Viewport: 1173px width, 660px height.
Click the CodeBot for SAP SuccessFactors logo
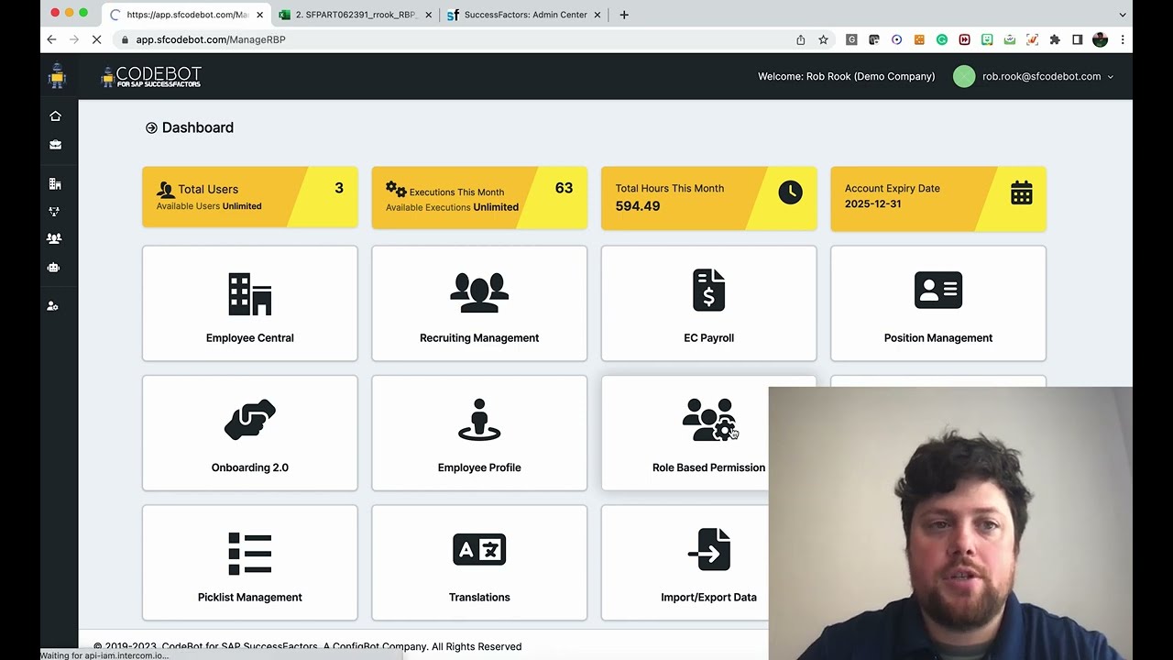(151, 76)
